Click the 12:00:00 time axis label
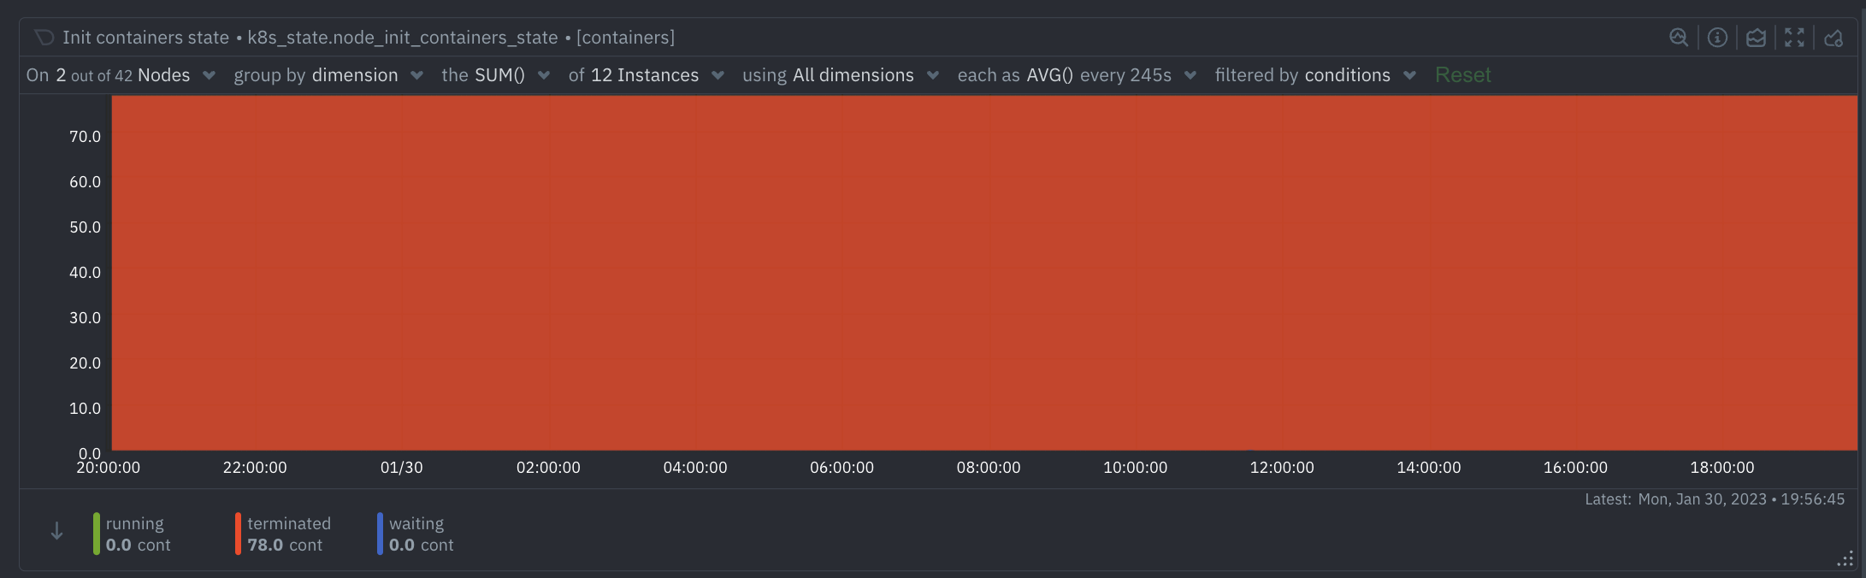Screen dimensions: 1866x578 pos(1282,468)
